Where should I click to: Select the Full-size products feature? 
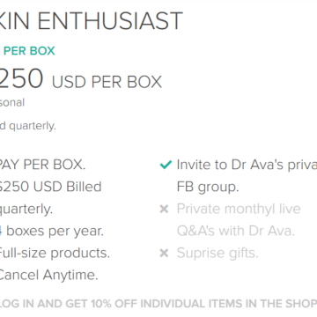[55, 253]
